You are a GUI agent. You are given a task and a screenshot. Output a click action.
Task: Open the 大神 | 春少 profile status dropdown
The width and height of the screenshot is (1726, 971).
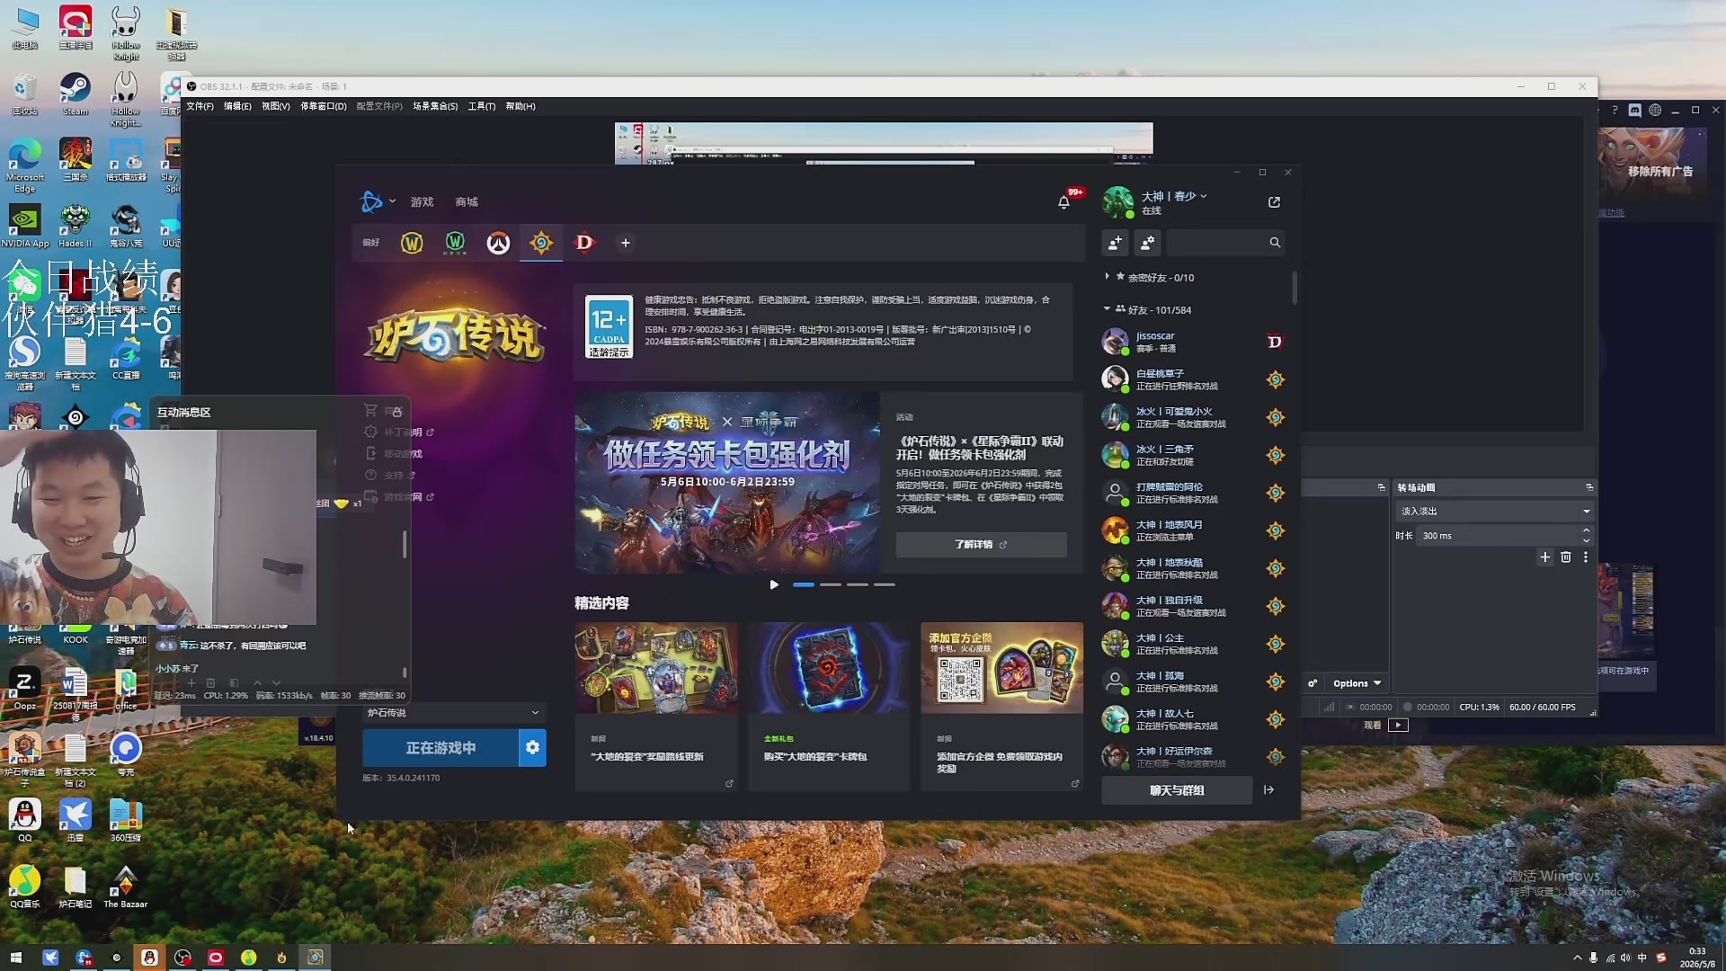tap(1173, 196)
